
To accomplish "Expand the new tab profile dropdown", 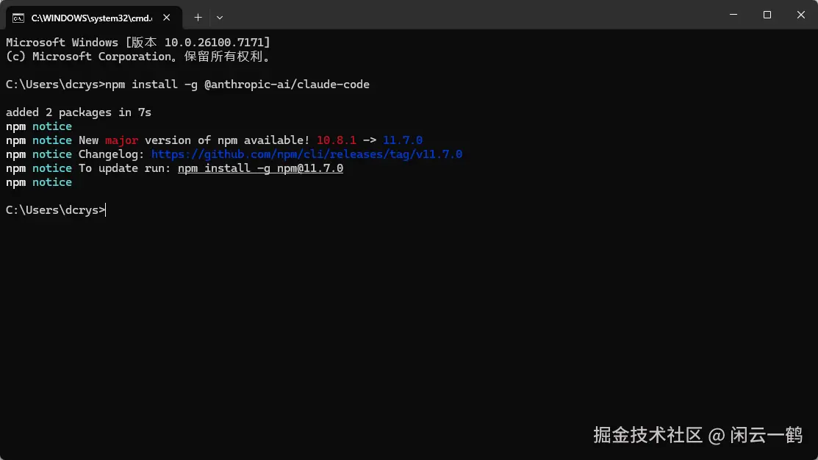I will click(x=220, y=17).
